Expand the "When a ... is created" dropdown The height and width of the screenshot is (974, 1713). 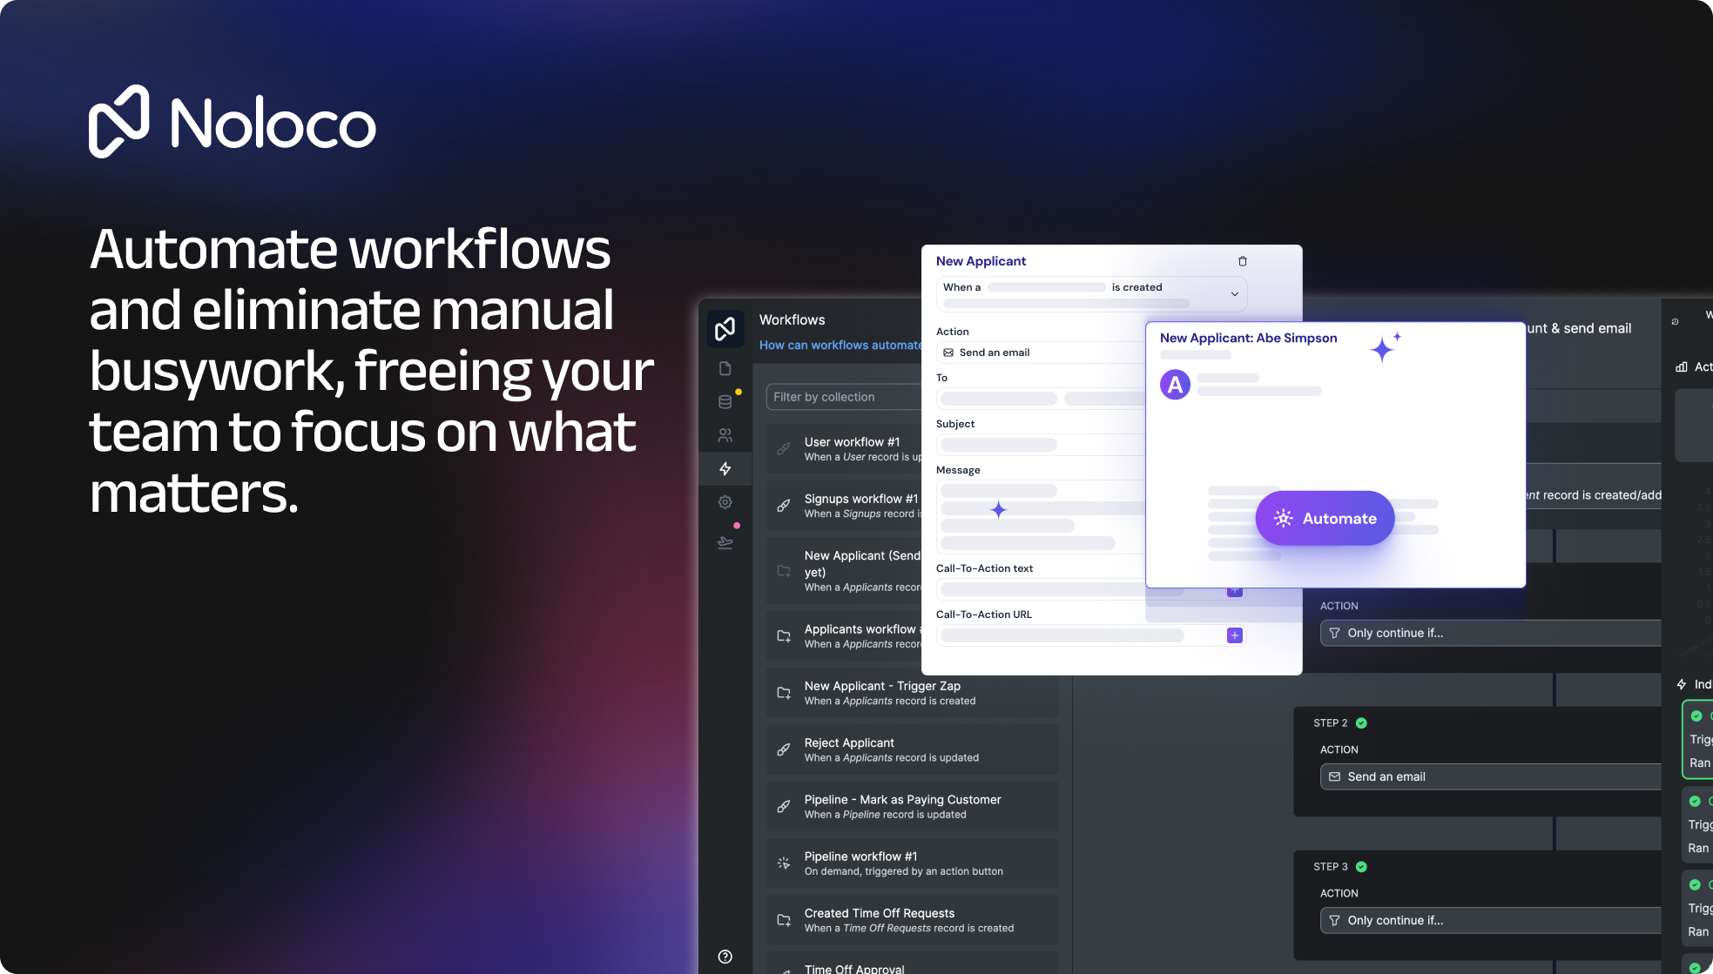[1233, 294]
